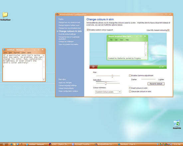
Task: Click the preview Start button in the skin preview
Action: tap(93, 67)
